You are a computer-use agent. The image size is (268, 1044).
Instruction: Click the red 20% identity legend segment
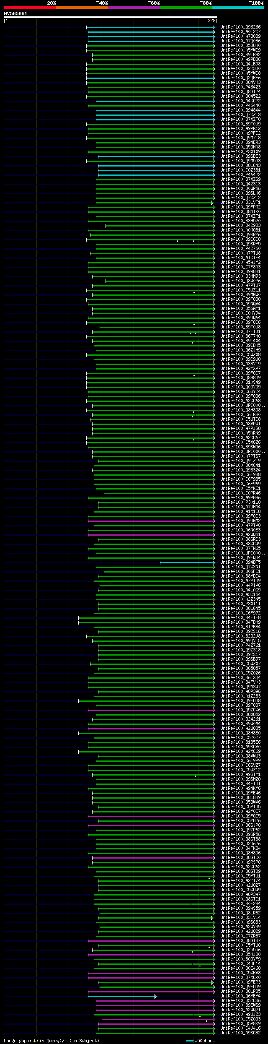pos(30,8)
